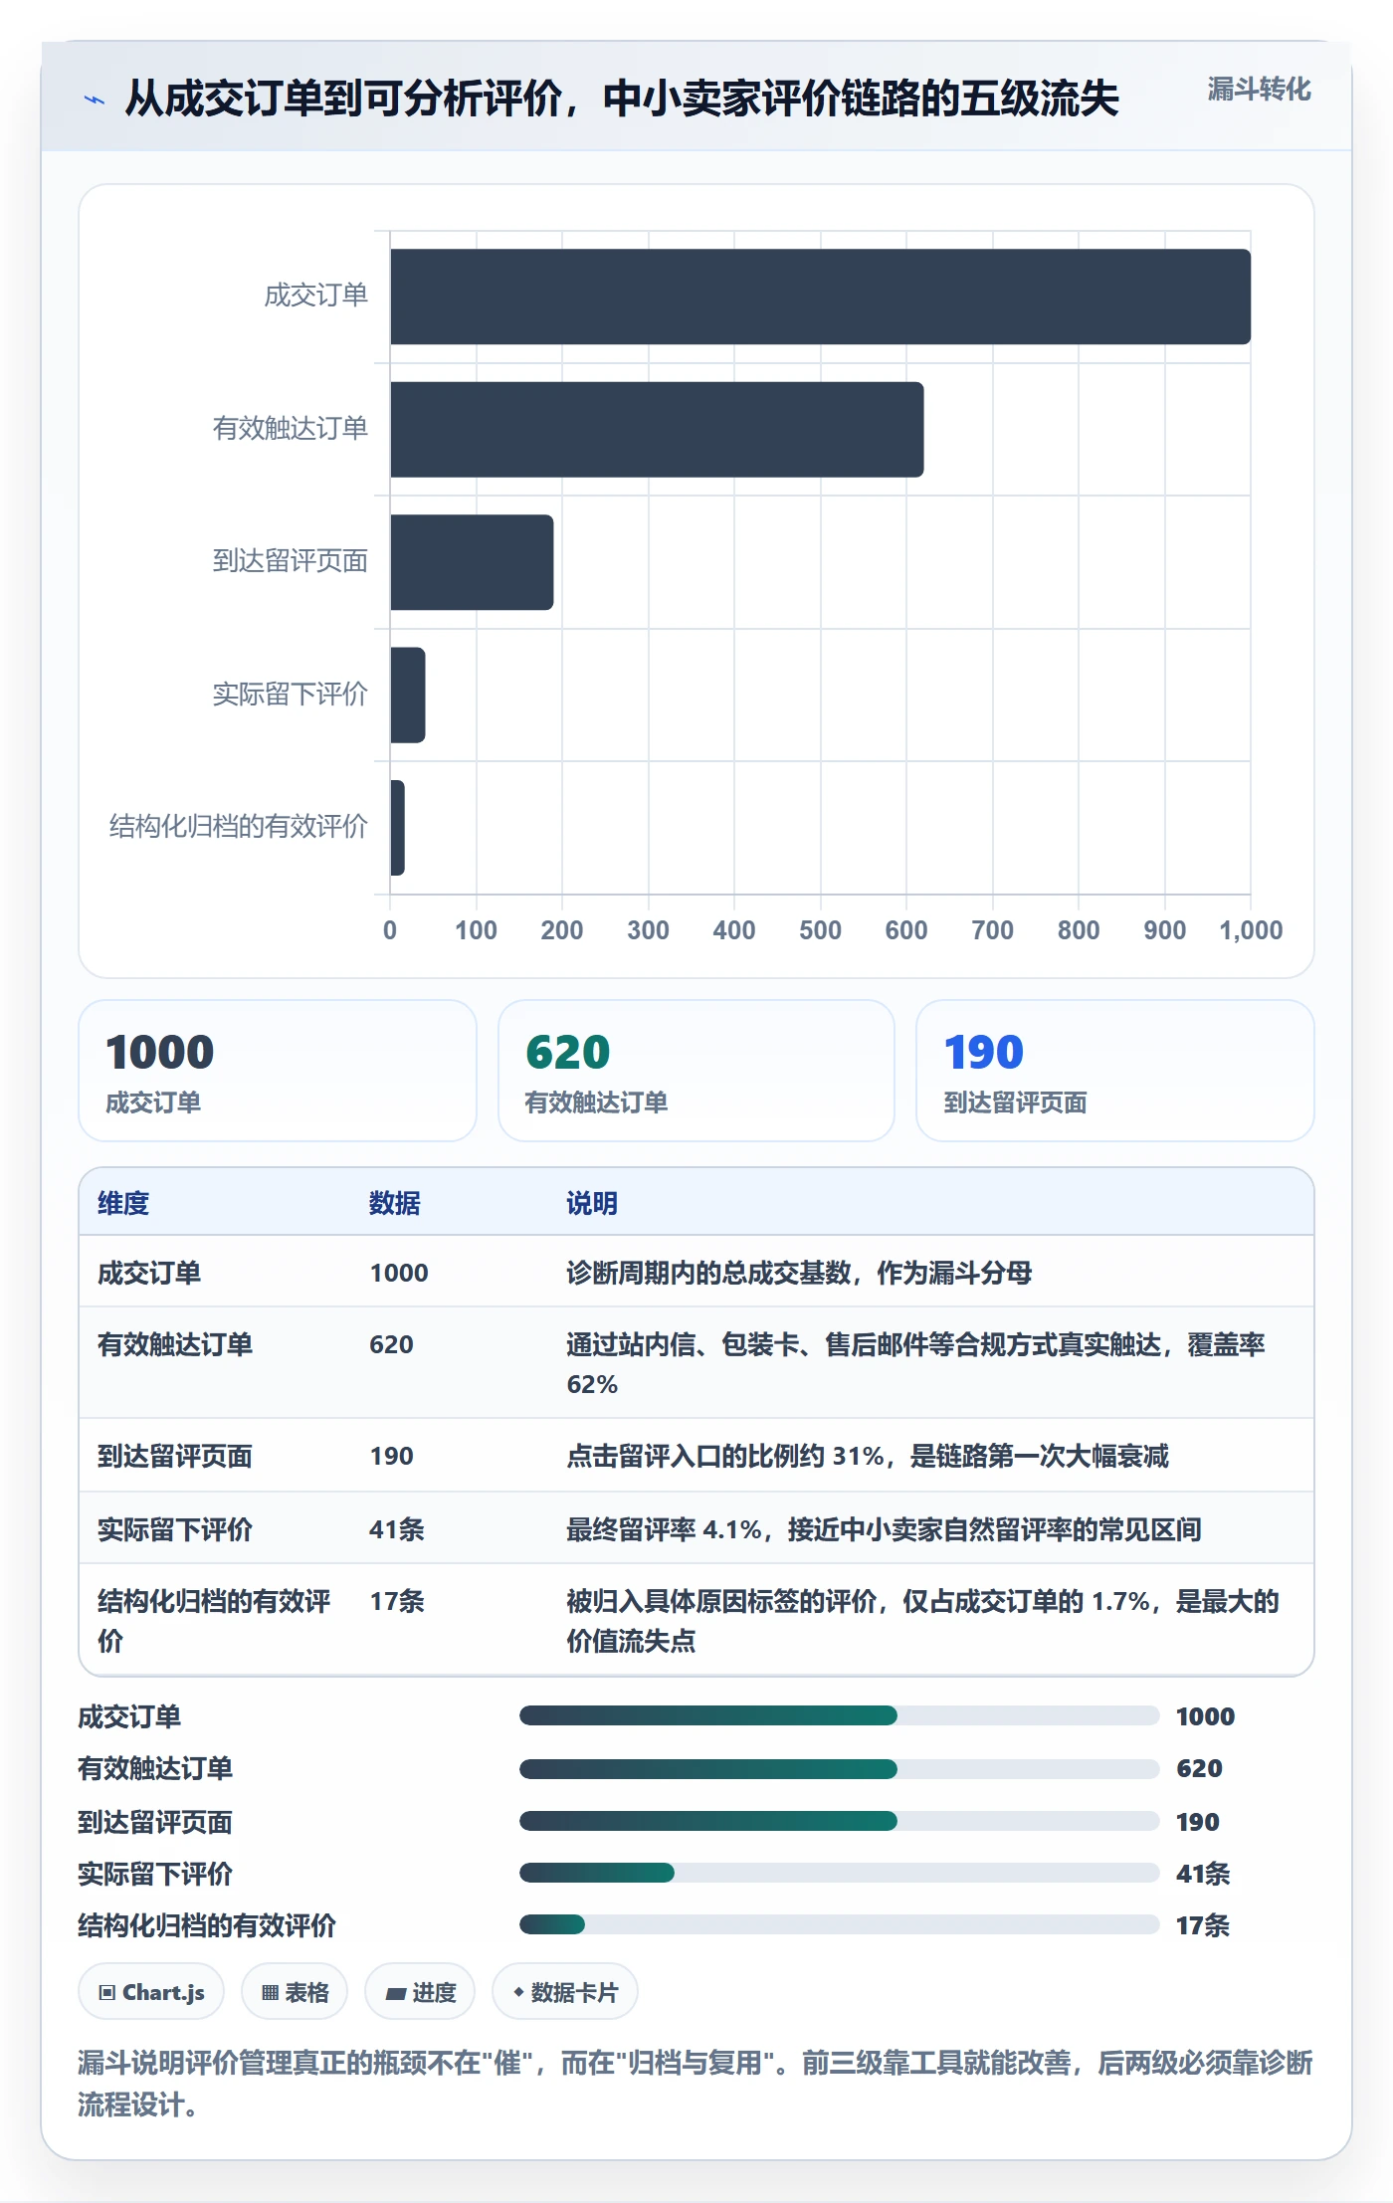Click the 有效触达订单 bar in the chart
This screenshot has height=2203, width=1393.
click(657, 430)
